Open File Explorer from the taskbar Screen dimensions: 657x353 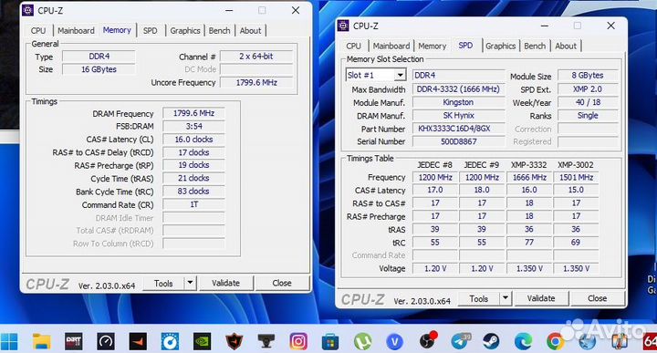coord(41,342)
